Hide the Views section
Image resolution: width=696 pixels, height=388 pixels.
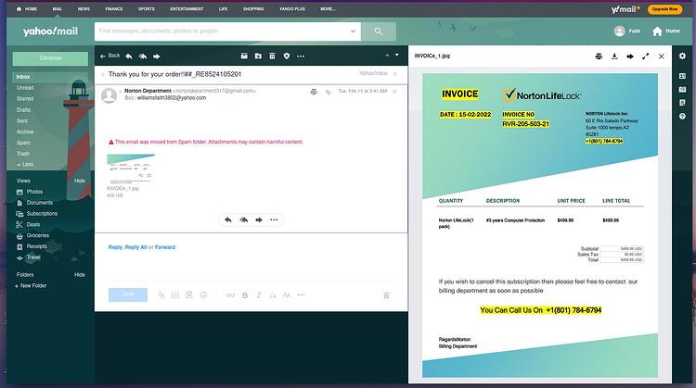80,181
